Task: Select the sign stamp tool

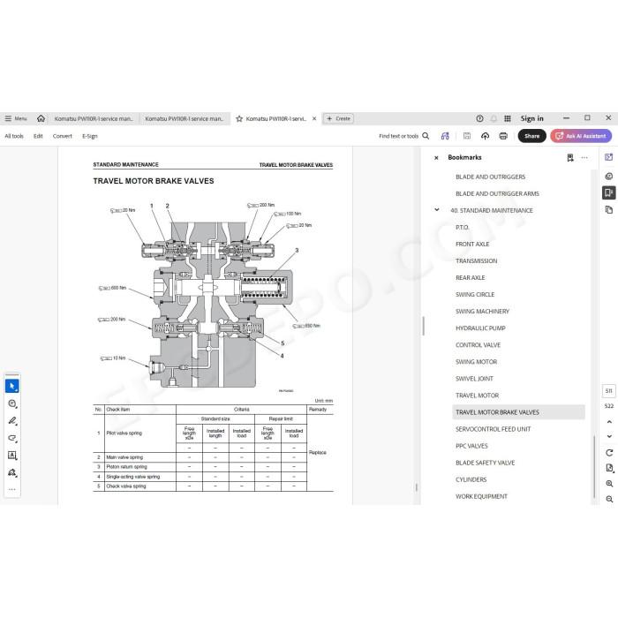Action: tap(12, 472)
